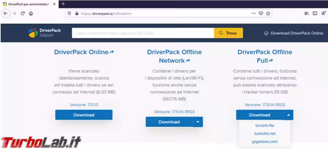
Task: Download the DriverPack Offline Full package
Action: [259, 115]
